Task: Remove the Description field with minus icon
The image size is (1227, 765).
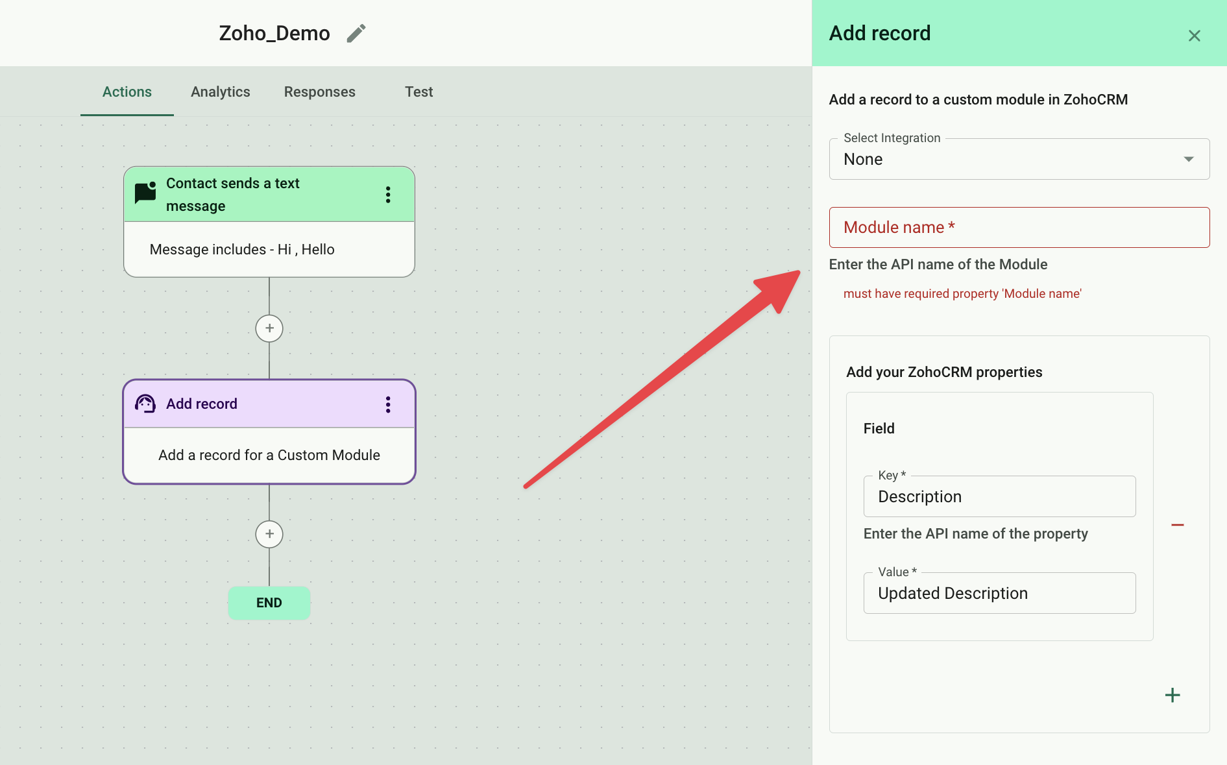Action: (x=1178, y=524)
